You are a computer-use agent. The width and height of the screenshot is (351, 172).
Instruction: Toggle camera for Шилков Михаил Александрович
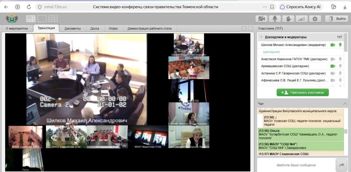tap(333, 45)
